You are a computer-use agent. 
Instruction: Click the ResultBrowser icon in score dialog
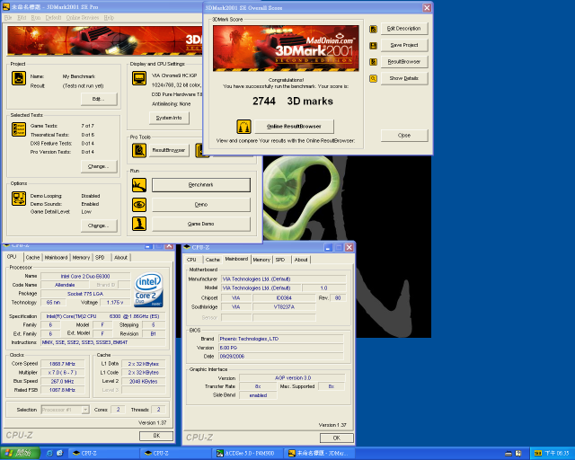(x=374, y=62)
